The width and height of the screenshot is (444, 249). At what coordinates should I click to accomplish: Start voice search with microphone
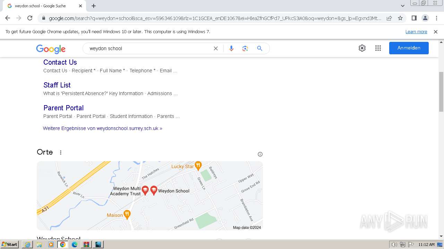[231, 48]
